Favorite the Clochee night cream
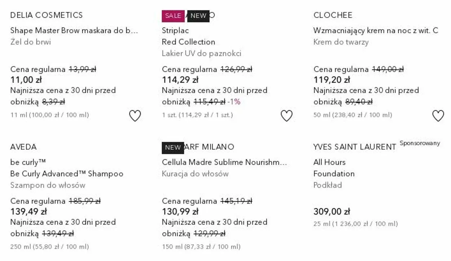This screenshot has height=261, width=451. [438, 116]
